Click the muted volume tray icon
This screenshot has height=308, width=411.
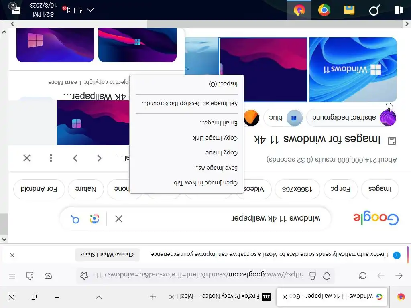pos(66,10)
